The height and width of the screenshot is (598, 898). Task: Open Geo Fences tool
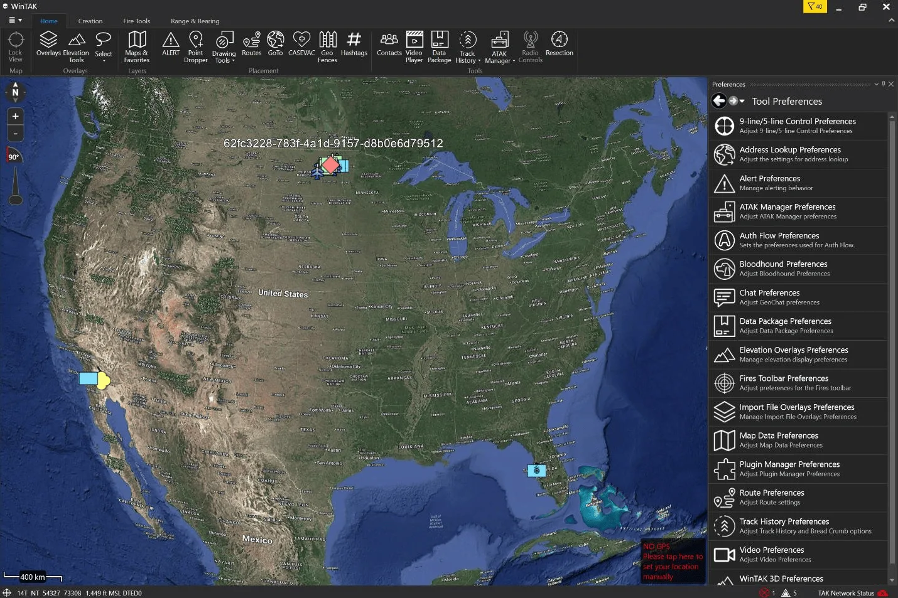[x=327, y=47]
